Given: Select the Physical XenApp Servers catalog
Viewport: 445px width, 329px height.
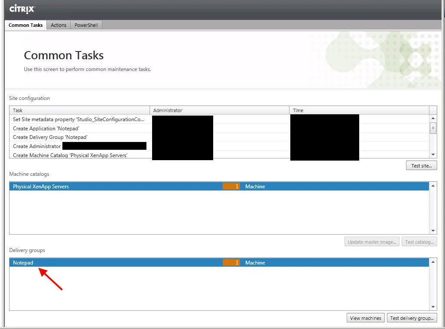Looking at the screenshot, I should click(x=219, y=186).
